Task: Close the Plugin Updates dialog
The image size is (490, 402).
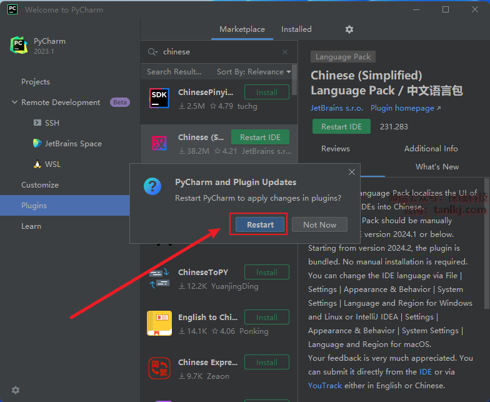Action: [x=352, y=172]
